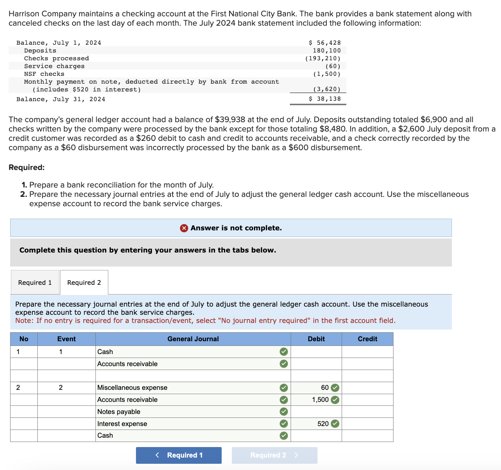Click the 180,100 deposits amount
The height and width of the screenshot is (470, 501).
click(x=326, y=51)
